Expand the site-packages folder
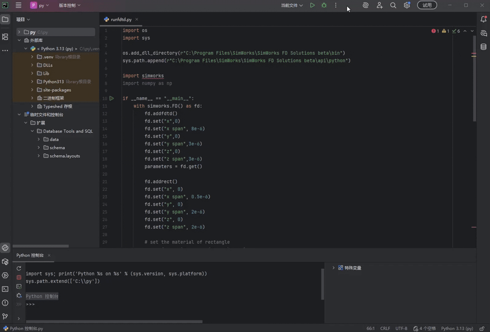Viewport: 490px width, 332px height. point(32,90)
